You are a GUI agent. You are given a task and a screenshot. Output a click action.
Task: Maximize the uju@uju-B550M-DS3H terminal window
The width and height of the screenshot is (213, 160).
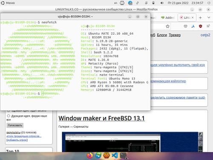tap(138, 17)
